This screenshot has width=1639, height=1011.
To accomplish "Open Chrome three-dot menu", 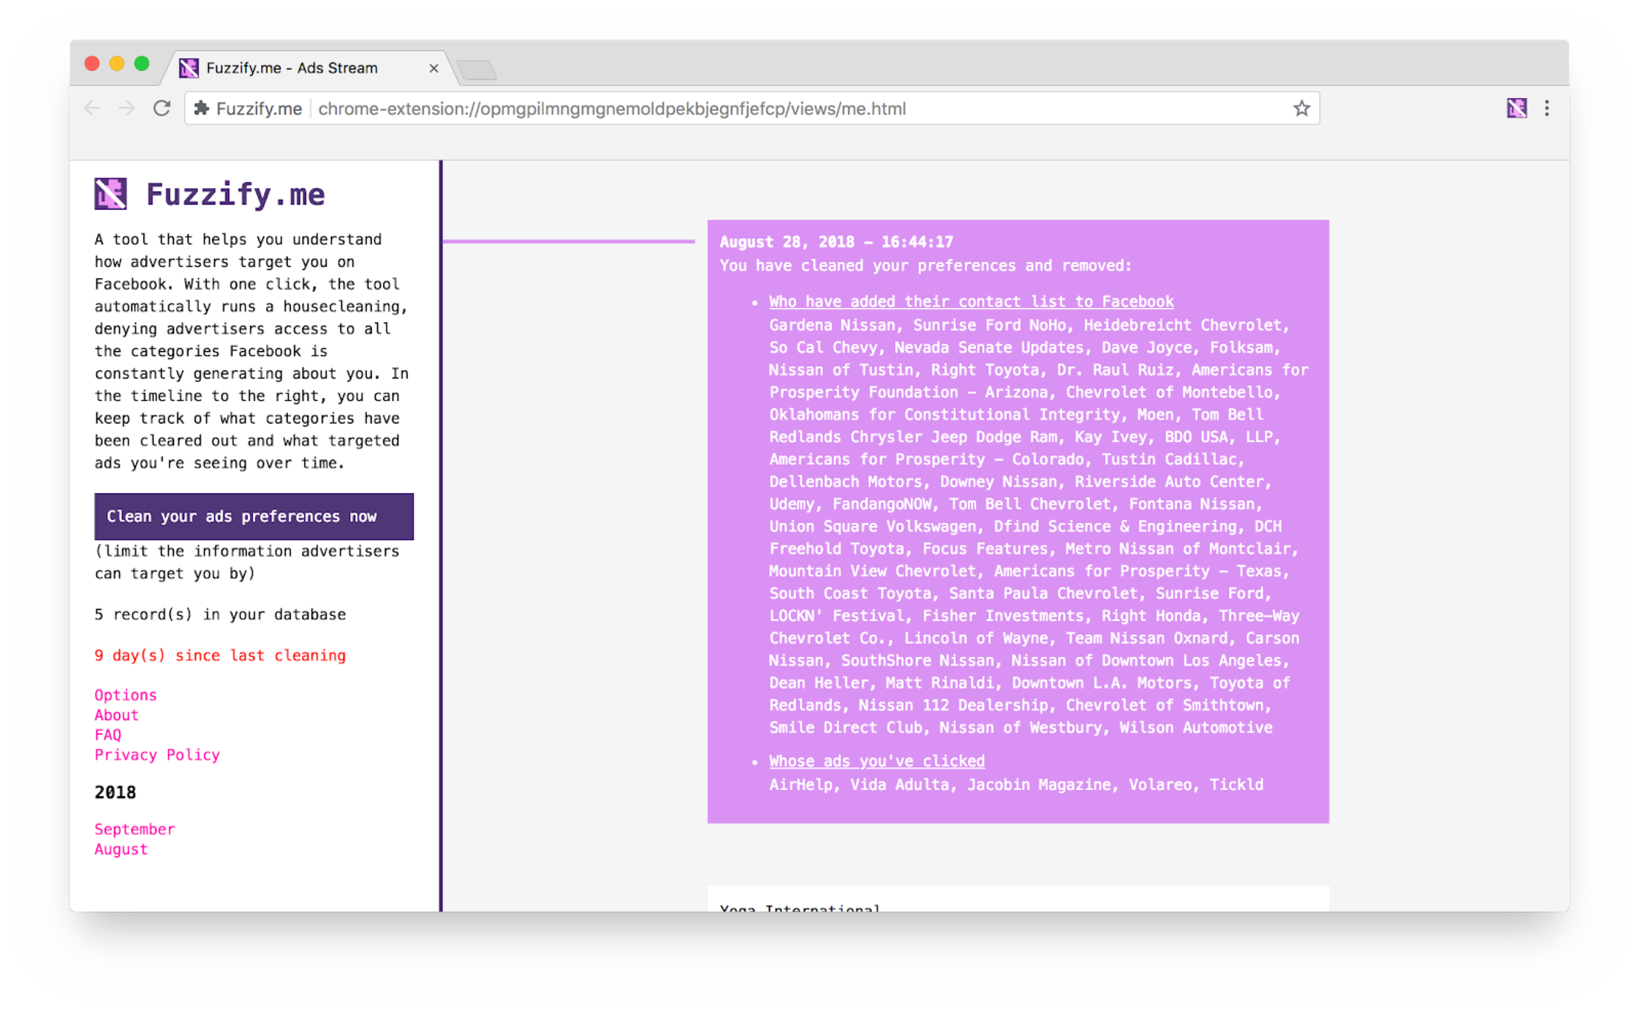I will click(1546, 108).
